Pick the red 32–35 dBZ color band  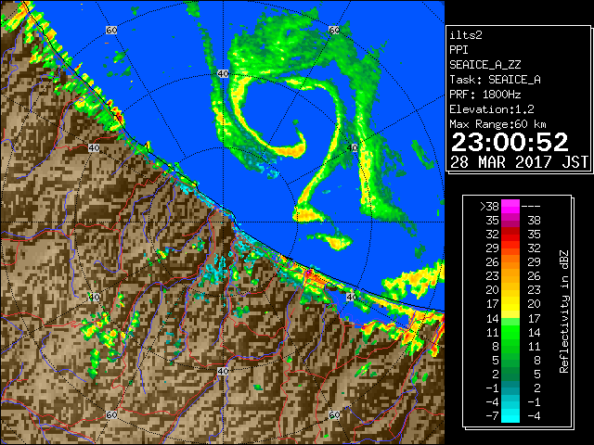click(x=510, y=235)
